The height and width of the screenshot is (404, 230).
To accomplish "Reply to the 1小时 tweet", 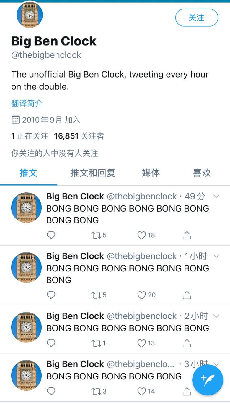I will tap(51, 295).
